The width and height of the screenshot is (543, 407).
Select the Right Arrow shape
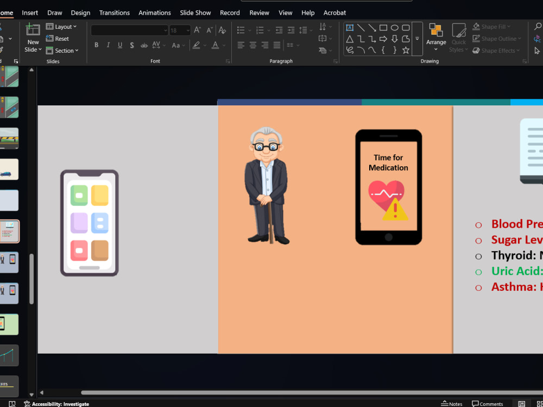click(383, 39)
